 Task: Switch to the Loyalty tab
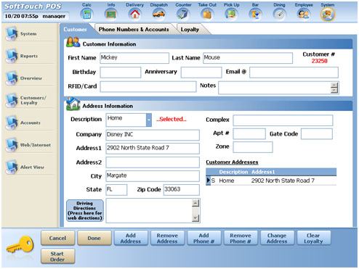190,30
